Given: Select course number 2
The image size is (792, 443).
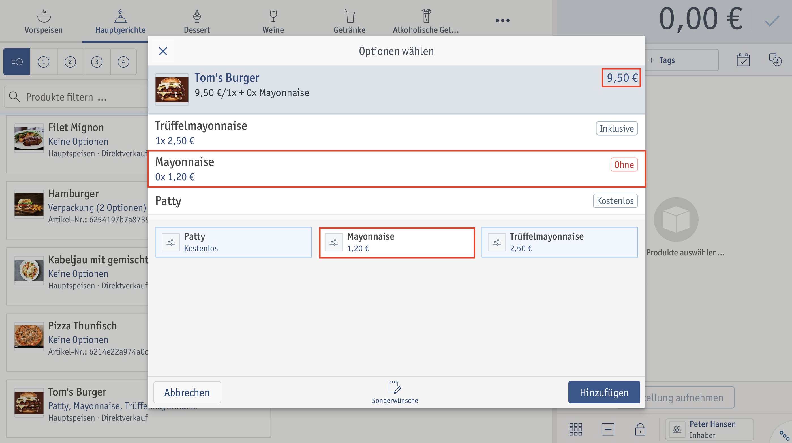Looking at the screenshot, I should point(70,62).
